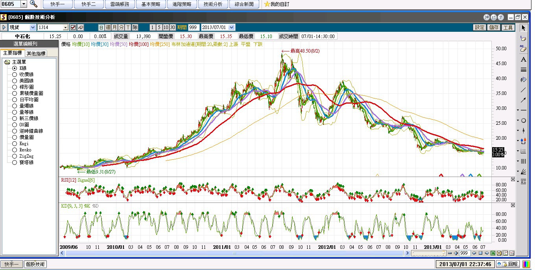This screenshot has height=270, width=535.
Task: Open the 技術分析 top menu button
Action: click(213, 4)
